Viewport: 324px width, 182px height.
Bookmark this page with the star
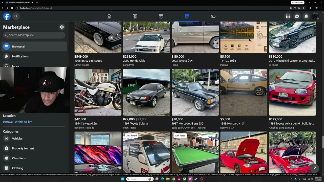point(303,8)
